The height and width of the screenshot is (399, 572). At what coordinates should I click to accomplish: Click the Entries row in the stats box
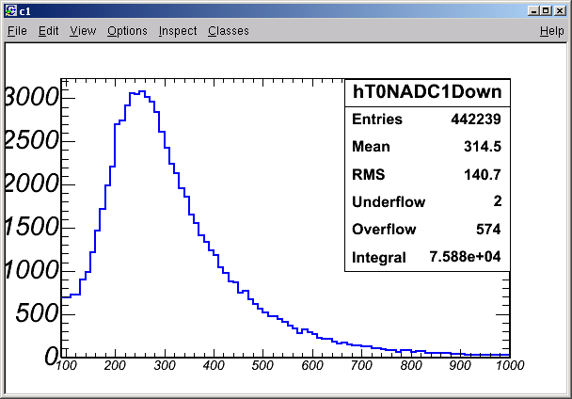[427, 120]
